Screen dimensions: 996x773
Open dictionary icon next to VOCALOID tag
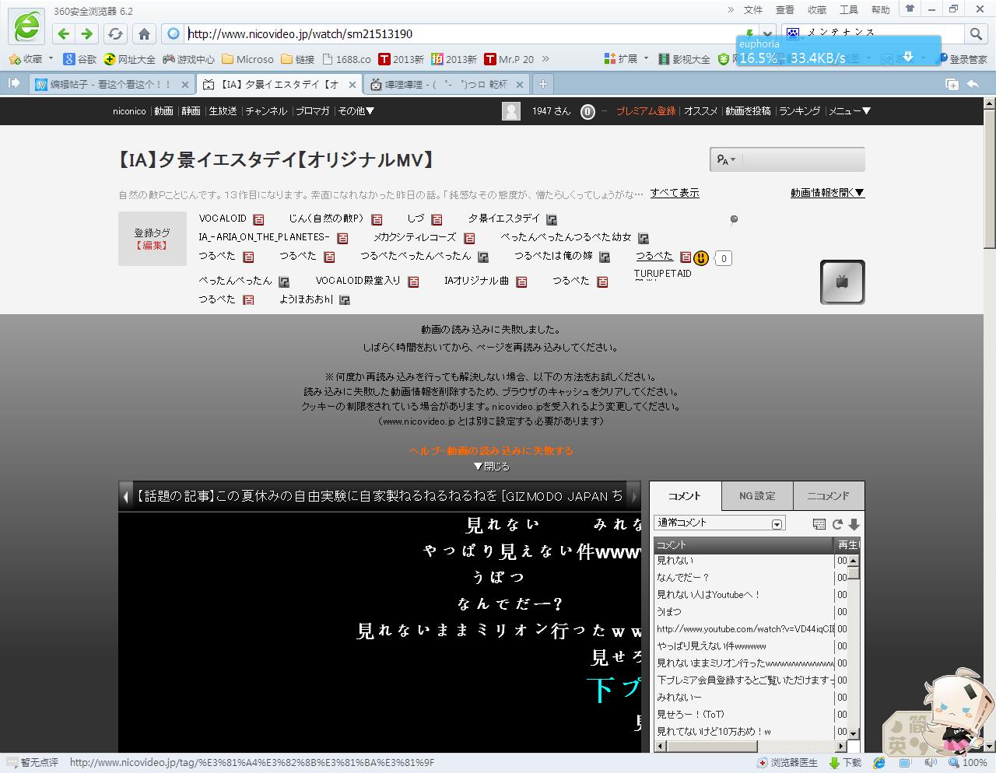258,219
